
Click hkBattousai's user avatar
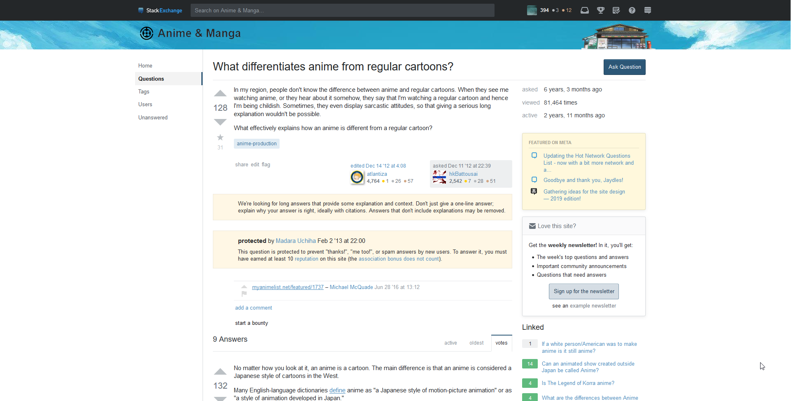coord(439,177)
